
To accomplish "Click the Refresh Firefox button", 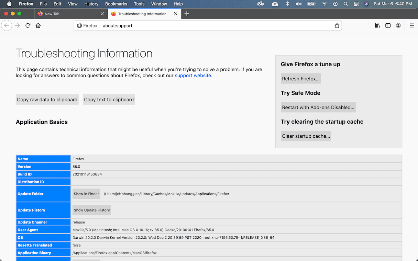I will point(301,79).
